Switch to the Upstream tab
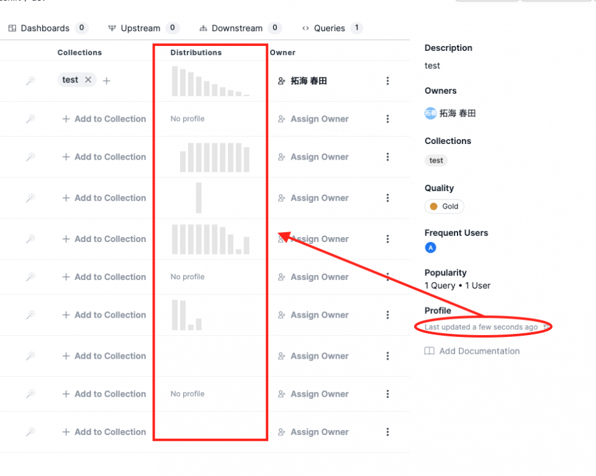The image size is (596, 476). (143, 28)
